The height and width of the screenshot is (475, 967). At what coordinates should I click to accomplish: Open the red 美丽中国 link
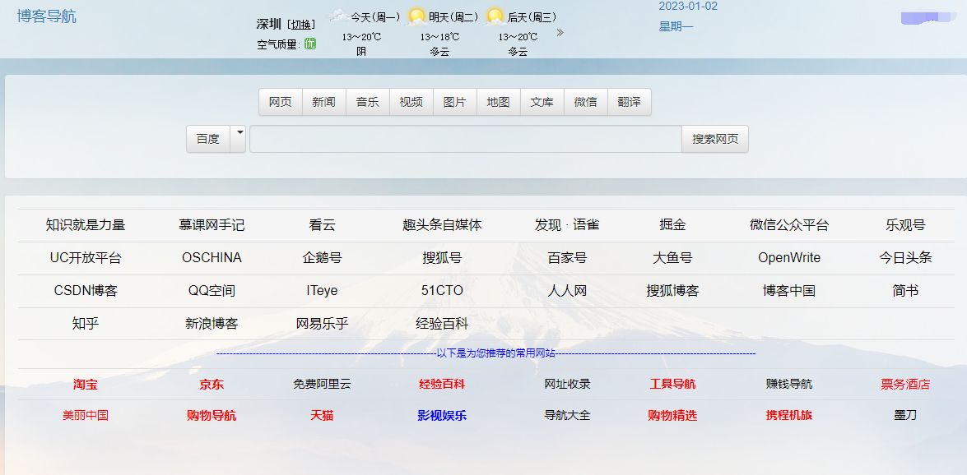pyautogui.click(x=86, y=415)
